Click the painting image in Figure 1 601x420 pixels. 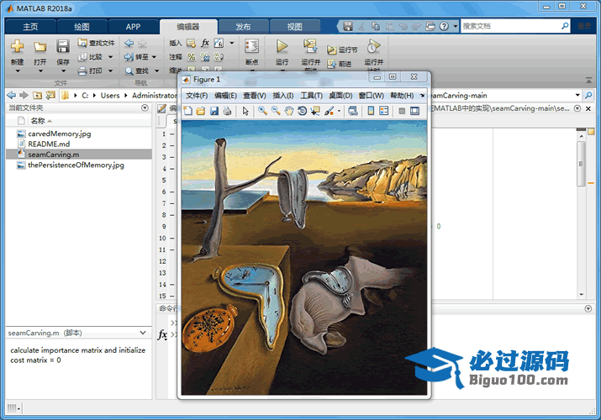304,258
